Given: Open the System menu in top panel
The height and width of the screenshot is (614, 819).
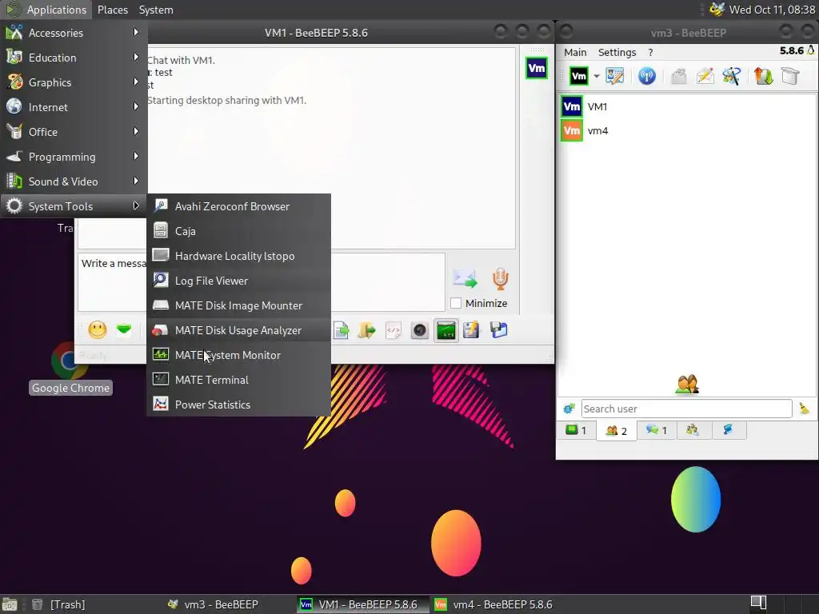Looking at the screenshot, I should click(156, 10).
